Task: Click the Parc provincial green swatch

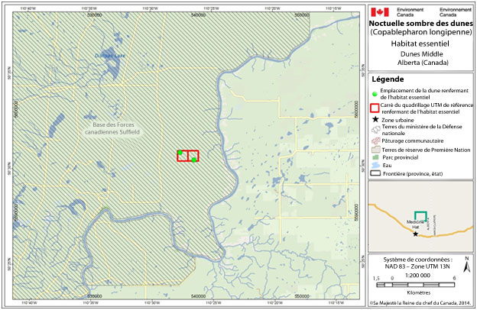Action: click(x=375, y=157)
